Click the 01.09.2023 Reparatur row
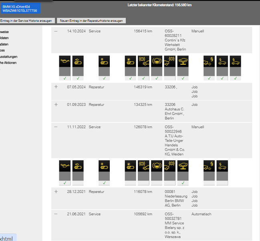Screen dimensions: 260x241 pos(151,111)
